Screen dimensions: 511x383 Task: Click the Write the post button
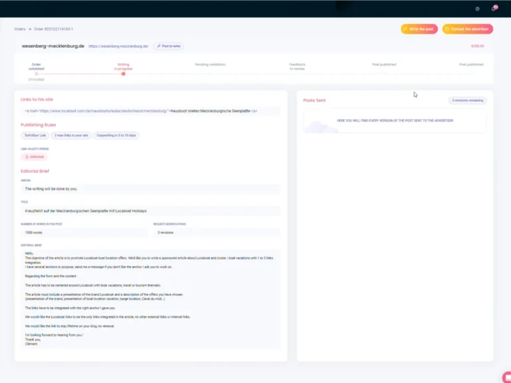coord(419,29)
